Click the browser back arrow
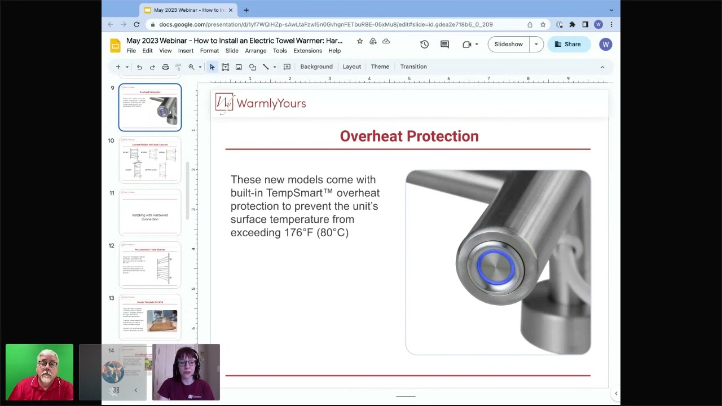 coord(111,24)
